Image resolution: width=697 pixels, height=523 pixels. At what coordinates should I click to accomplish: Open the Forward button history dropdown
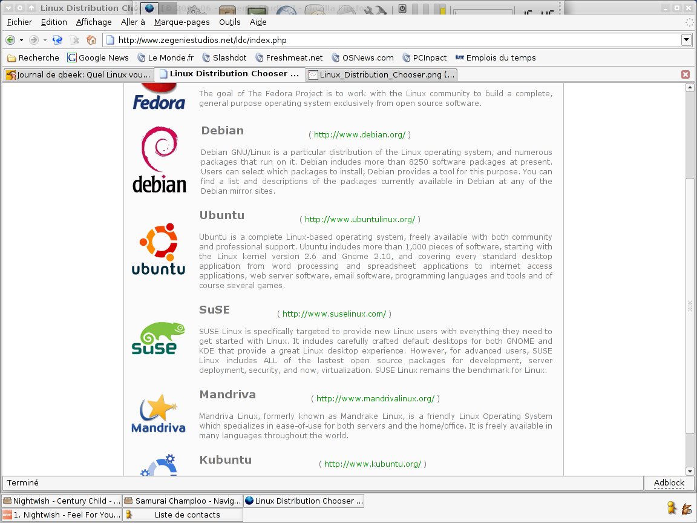pos(45,40)
